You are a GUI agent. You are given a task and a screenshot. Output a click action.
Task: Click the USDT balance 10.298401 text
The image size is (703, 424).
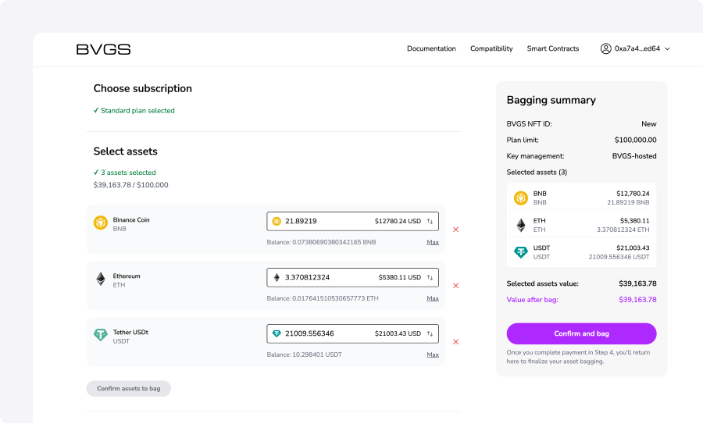pyautogui.click(x=305, y=355)
